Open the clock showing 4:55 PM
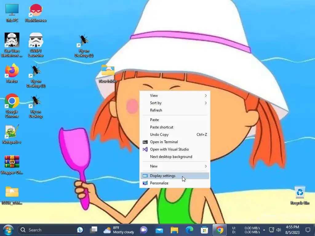The height and width of the screenshot is (236, 315). [293, 230]
